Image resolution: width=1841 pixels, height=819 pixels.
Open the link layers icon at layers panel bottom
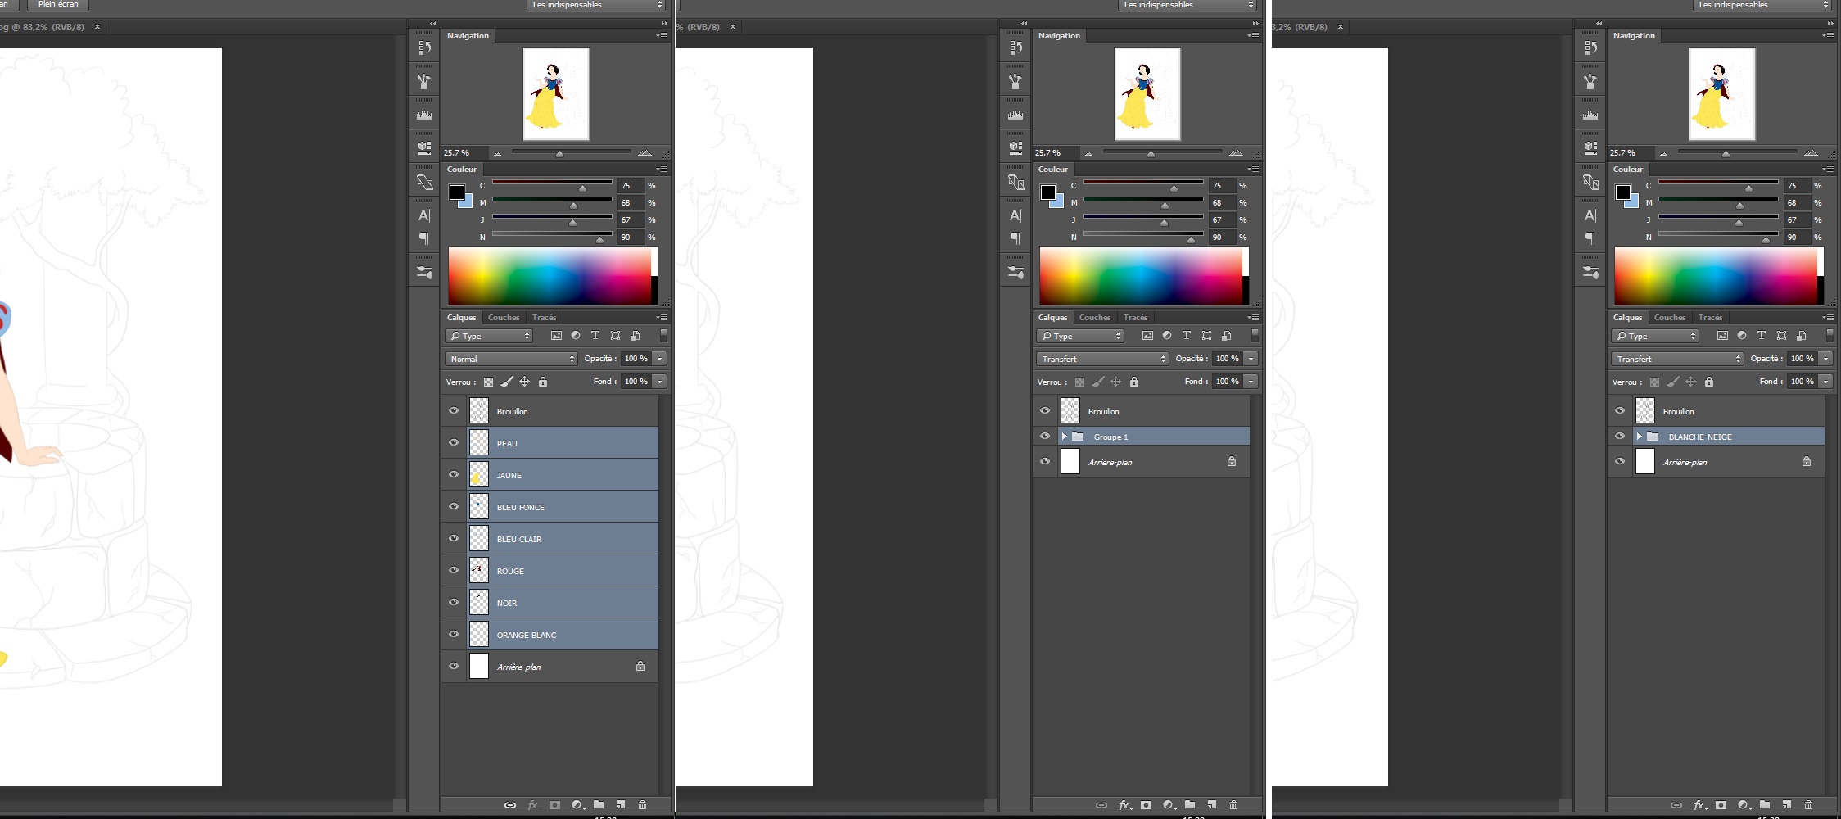coord(509,805)
